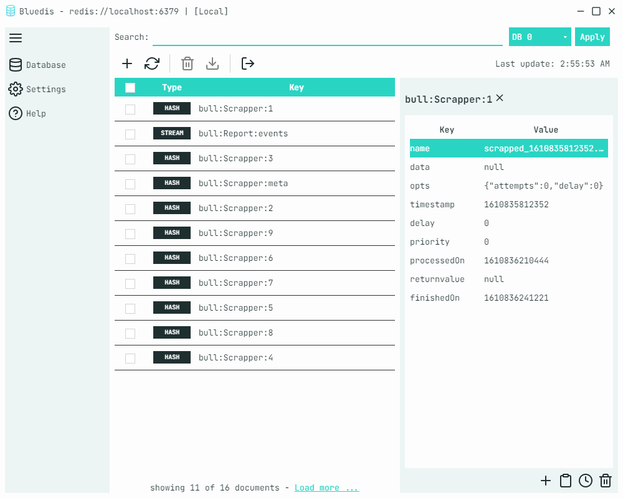Click the hamburger menu icon in sidebar
This screenshot has width=623, height=498.
point(16,38)
